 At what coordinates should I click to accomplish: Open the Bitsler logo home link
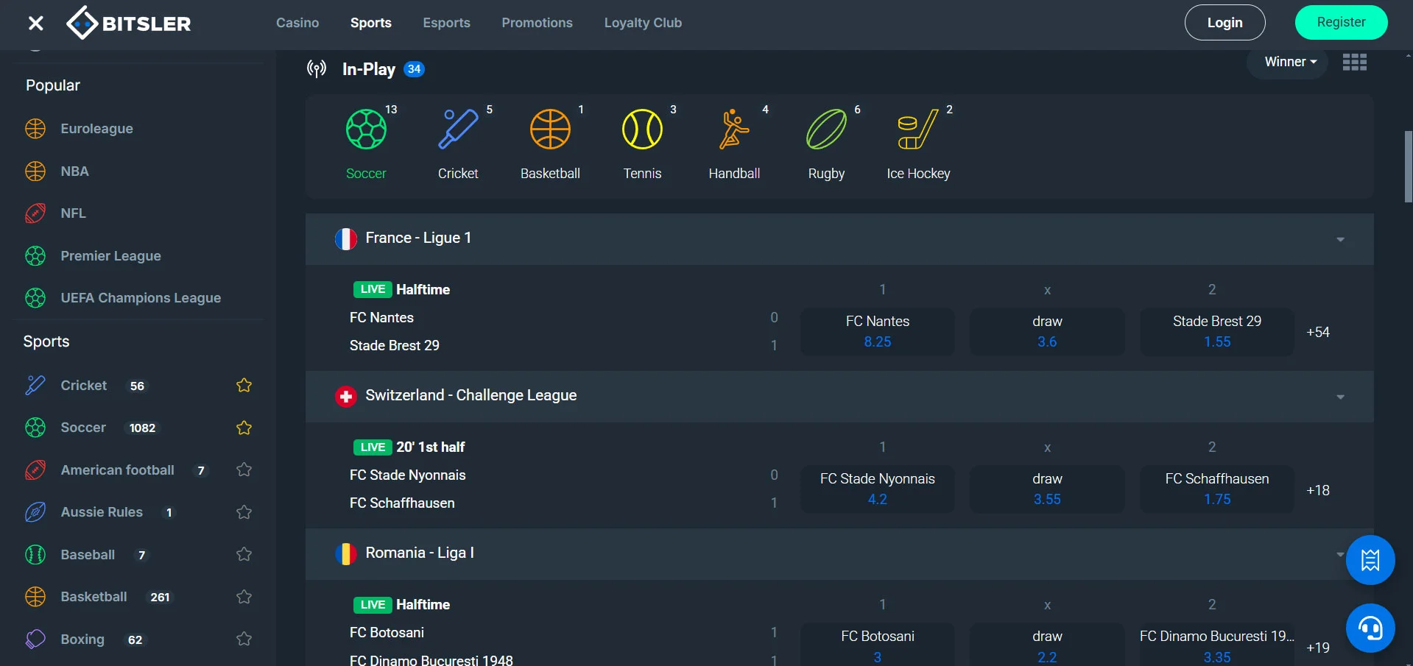[x=128, y=23]
